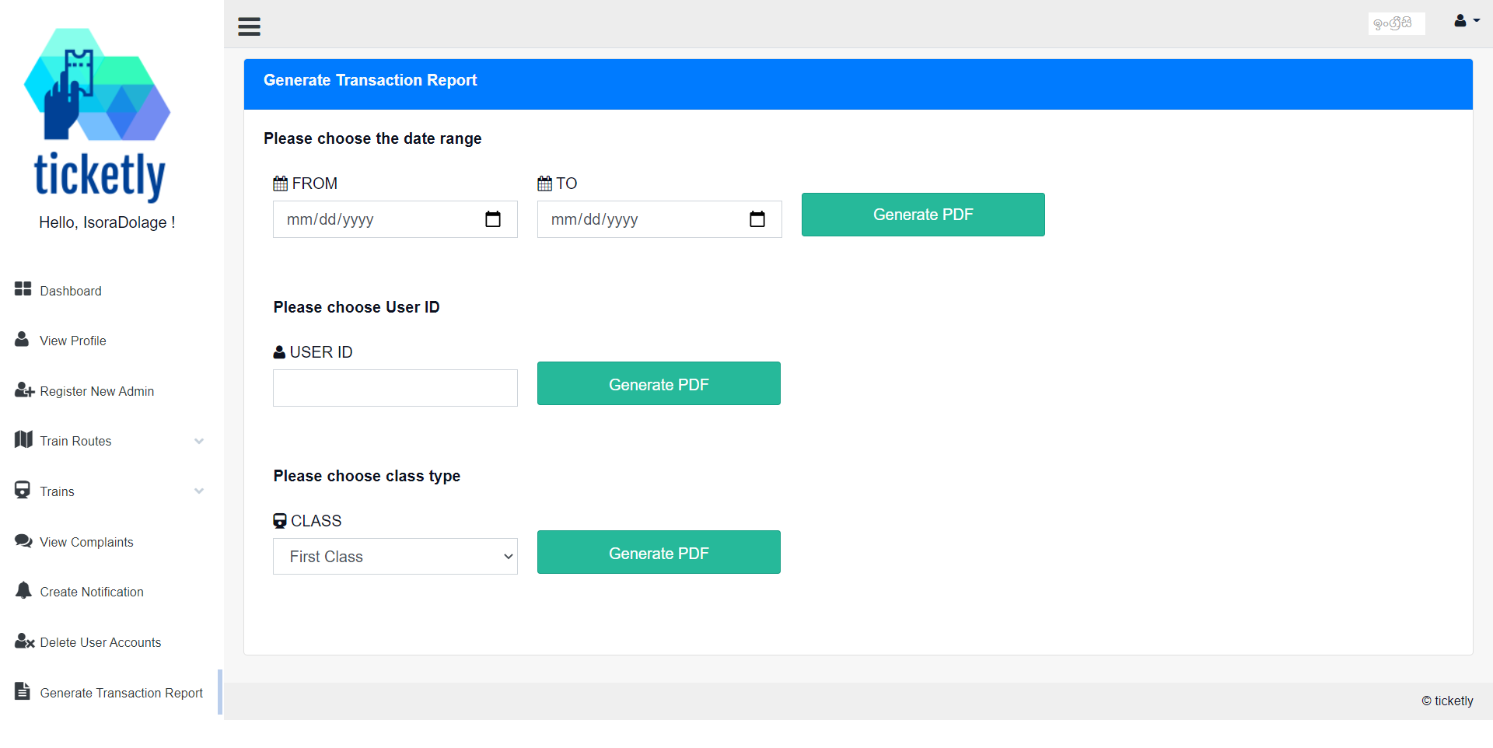Click the Dashboard grid icon
The image size is (1493, 748).
(23, 289)
